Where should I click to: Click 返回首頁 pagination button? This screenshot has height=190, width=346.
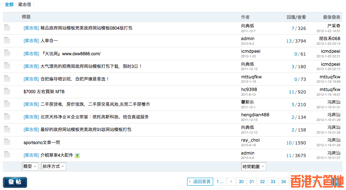coord(200,182)
